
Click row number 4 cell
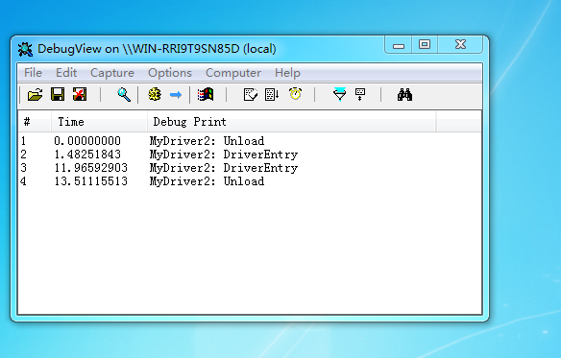24,181
